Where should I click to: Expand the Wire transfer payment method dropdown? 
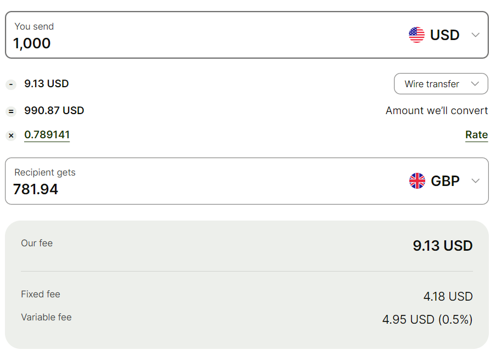441,84
